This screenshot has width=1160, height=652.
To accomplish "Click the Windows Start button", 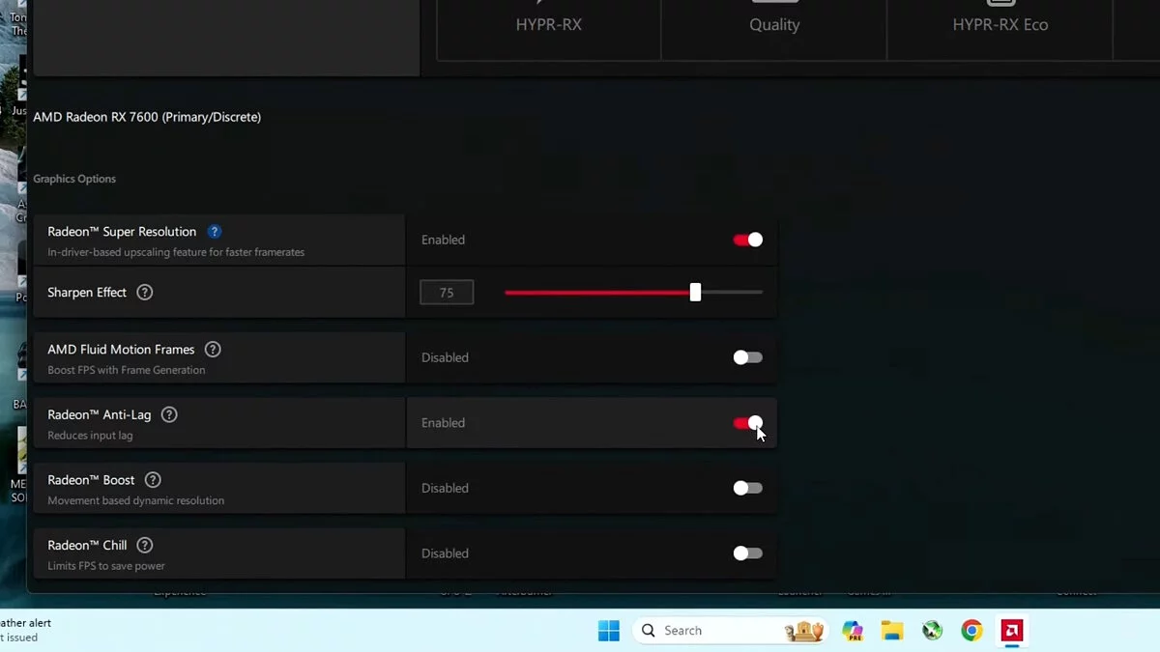I will pyautogui.click(x=608, y=631).
